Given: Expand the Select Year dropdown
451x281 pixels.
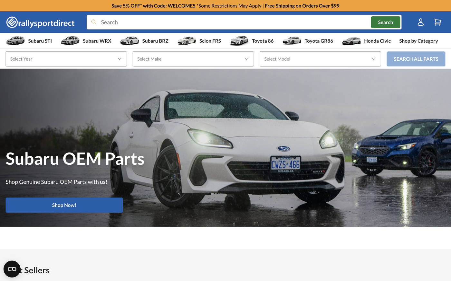Looking at the screenshot, I should (66, 58).
